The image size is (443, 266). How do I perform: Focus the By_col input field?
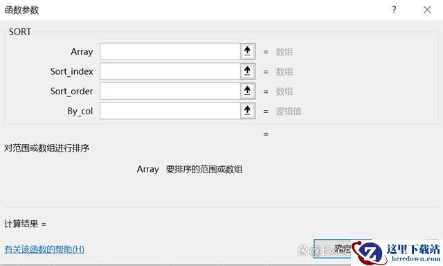pyautogui.click(x=170, y=111)
